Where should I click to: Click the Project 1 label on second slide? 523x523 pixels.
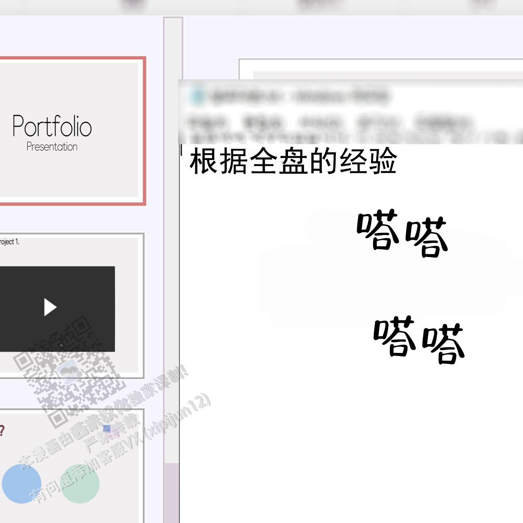click(9, 242)
